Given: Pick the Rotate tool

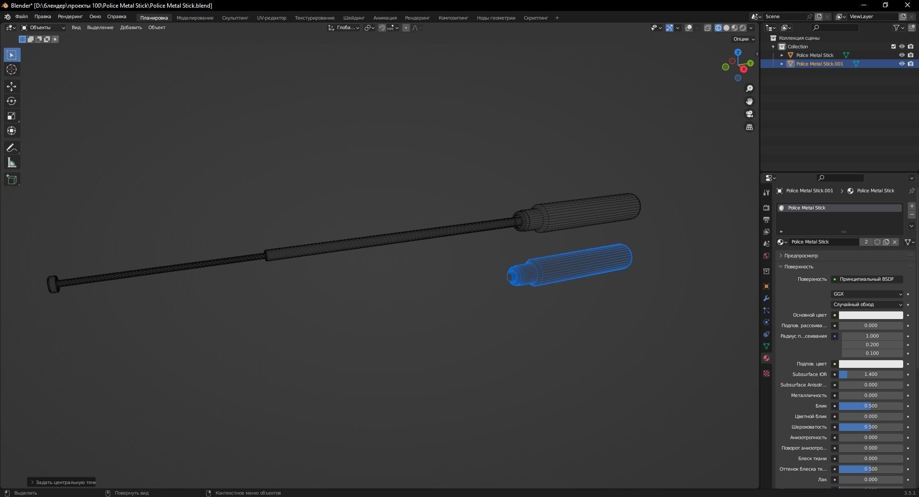Looking at the screenshot, I should 12,101.
